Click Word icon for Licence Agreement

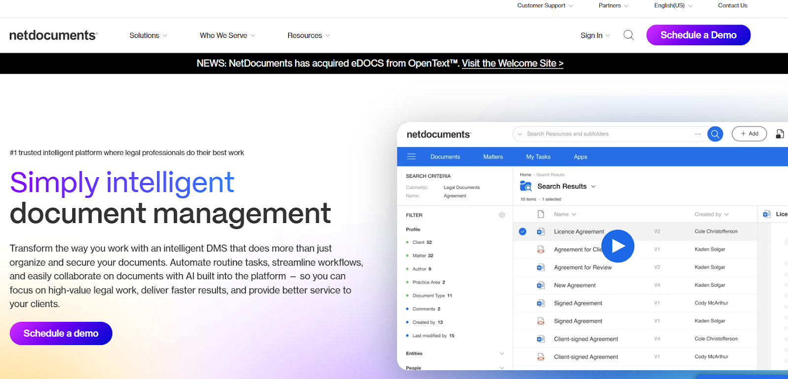(541, 231)
